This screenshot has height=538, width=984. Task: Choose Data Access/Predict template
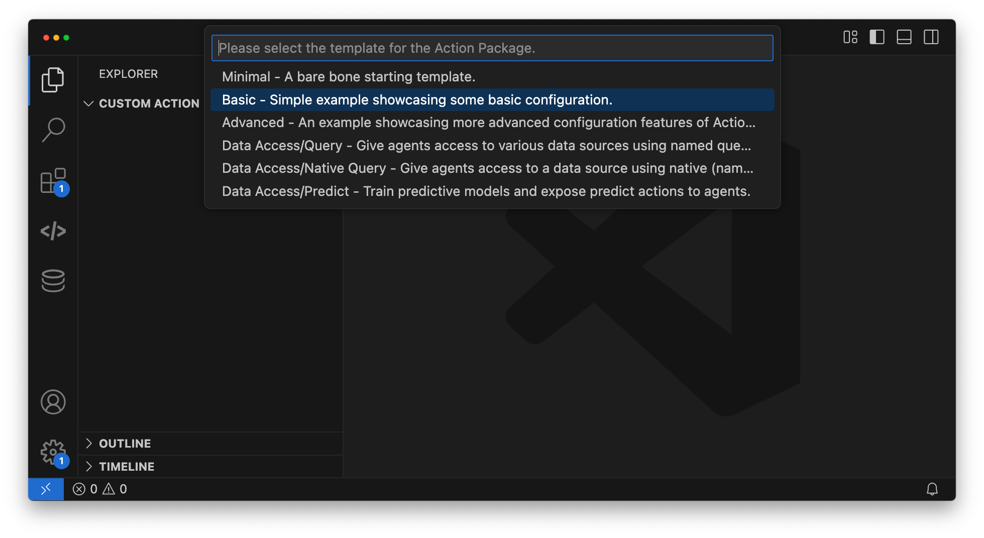tap(492, 191)
